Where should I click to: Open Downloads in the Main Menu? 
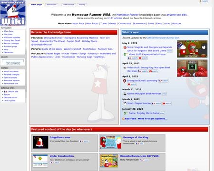(139, 23)
